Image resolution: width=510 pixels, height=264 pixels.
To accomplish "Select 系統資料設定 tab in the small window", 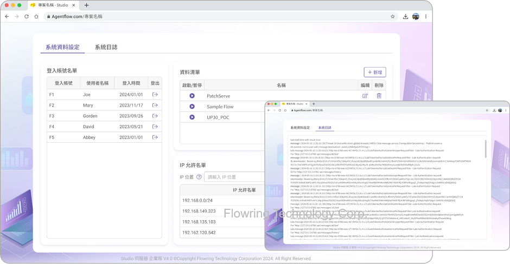I will (x=300, y=128).
